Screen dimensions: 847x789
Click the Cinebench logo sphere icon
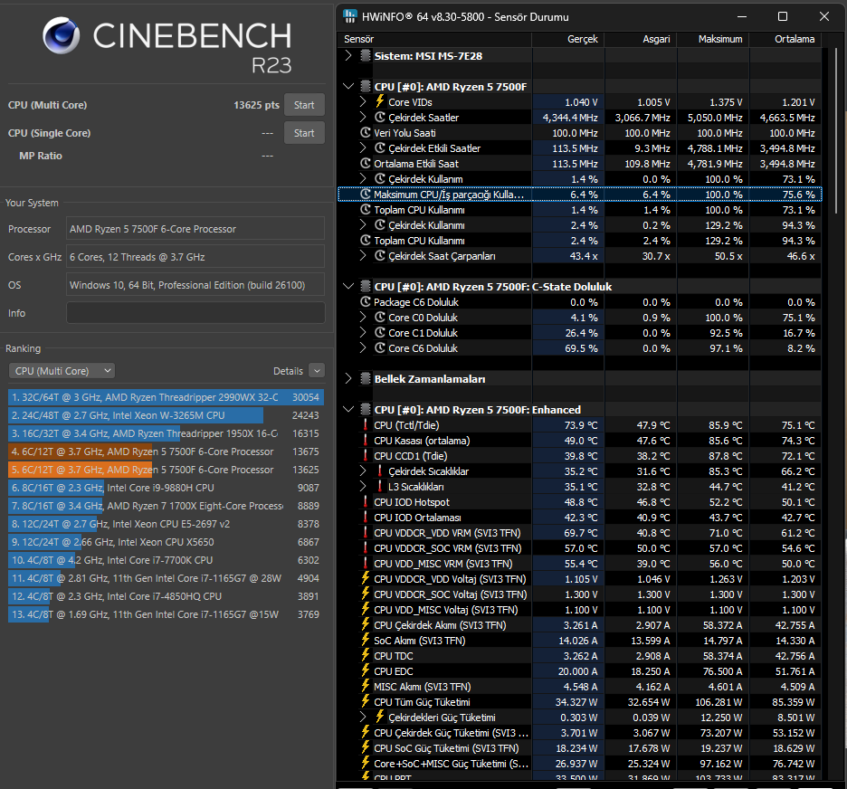[61, 35]
